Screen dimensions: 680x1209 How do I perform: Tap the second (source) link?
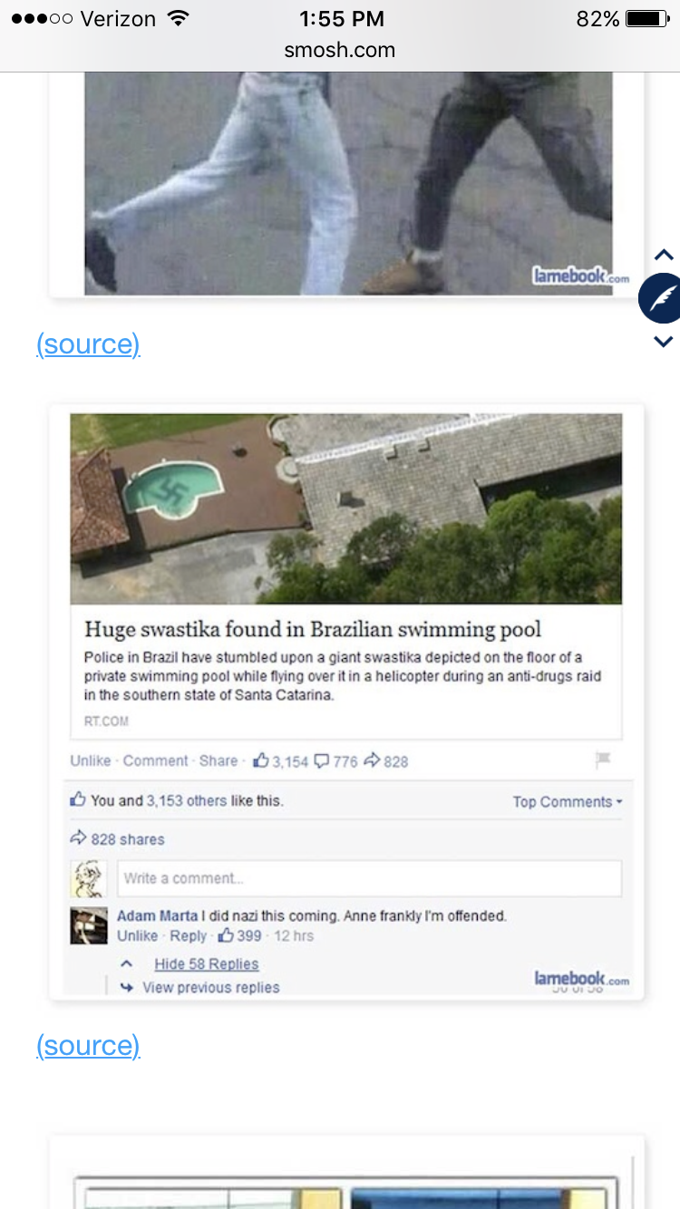tap(88, 1046)
